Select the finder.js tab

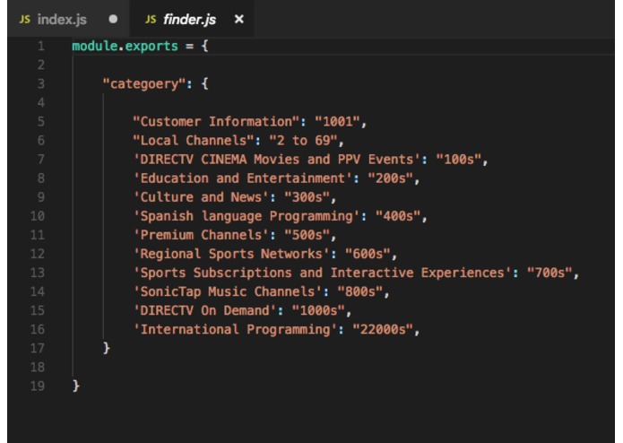(192, 19)
